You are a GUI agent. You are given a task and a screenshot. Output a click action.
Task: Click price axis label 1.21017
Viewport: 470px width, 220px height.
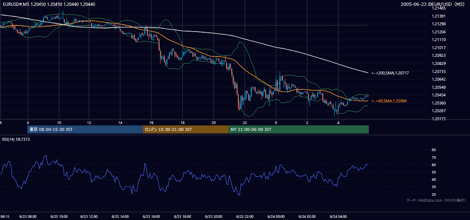tap(438, 48)
